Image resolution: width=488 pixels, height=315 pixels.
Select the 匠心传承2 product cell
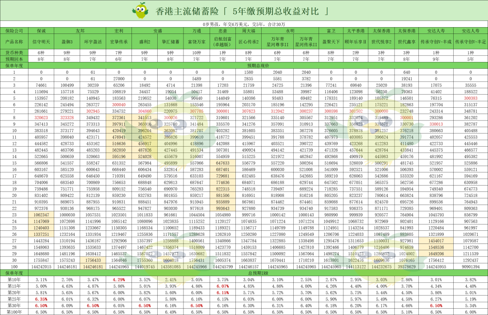249,41
